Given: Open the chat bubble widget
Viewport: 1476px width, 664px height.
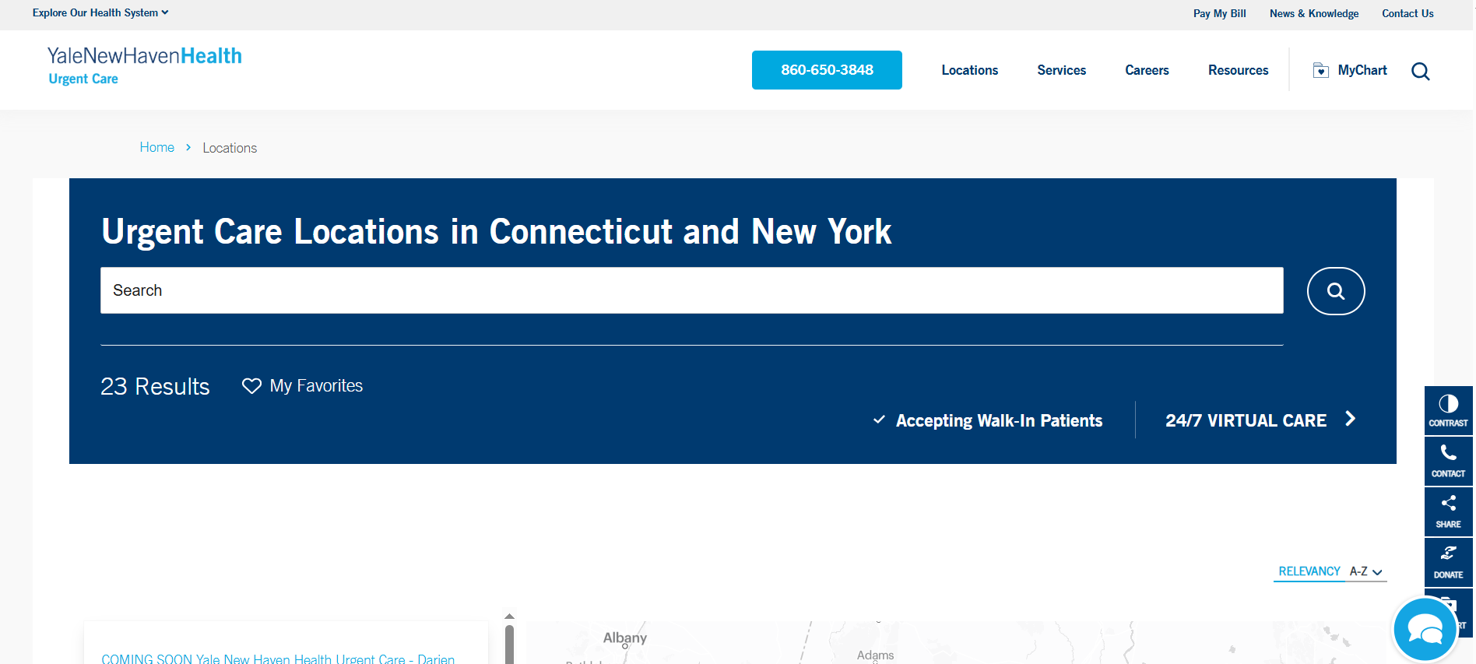Looking at the screenshot, I should pos(1425,630).
